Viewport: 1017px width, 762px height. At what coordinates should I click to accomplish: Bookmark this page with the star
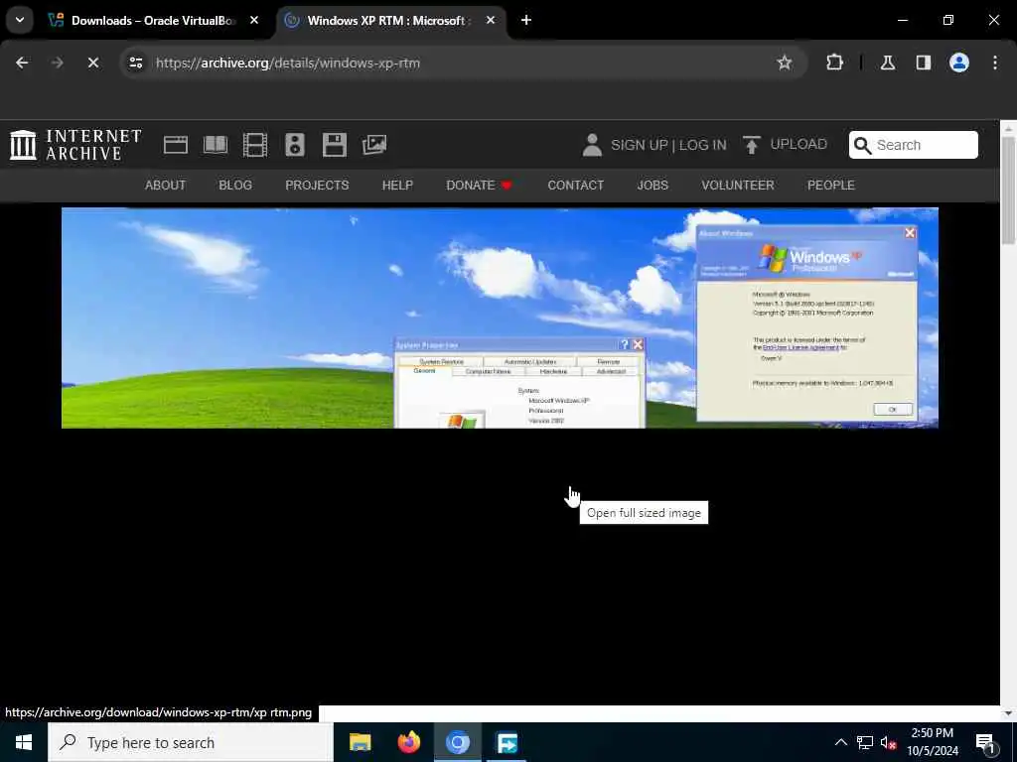click(785, 63)
